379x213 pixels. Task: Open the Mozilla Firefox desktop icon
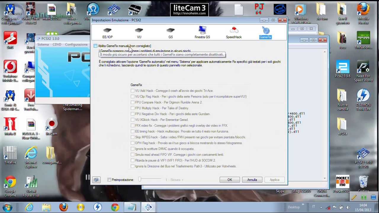click(x=363, y=14)
